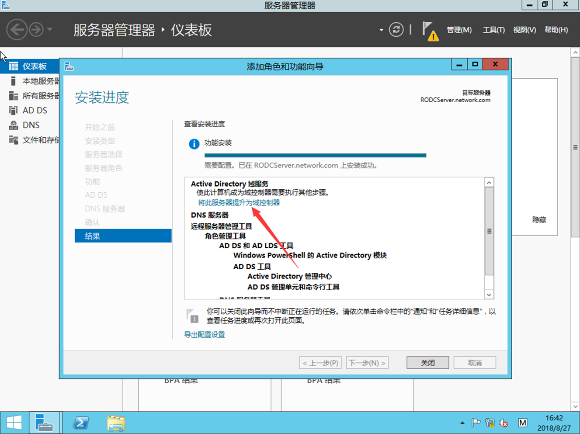Click the refresh icon in Server Manager header
The height and width of the screenshot is (434, 580).
(x=396, y=30)
